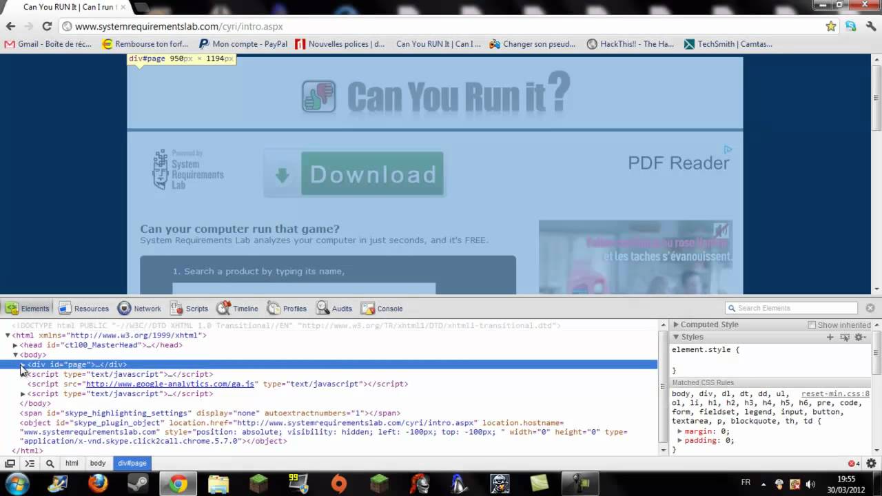The image size is (882, 496).
Task: Select the body breadcrumb
Action: (98, 464)
